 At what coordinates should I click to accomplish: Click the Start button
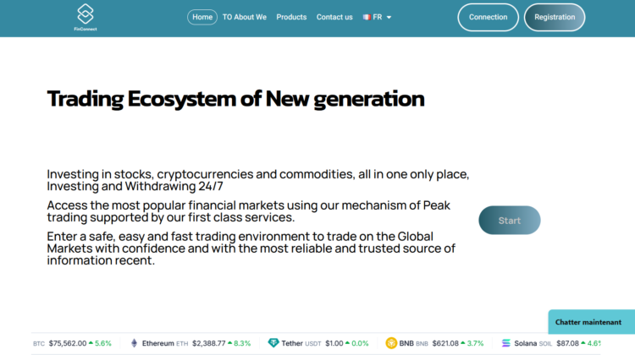(509, 221)
